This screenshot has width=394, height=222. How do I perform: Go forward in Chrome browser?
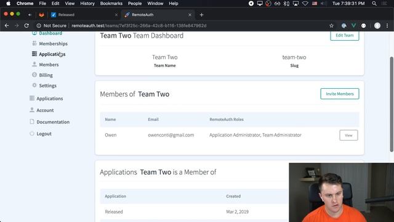[17, 26]
